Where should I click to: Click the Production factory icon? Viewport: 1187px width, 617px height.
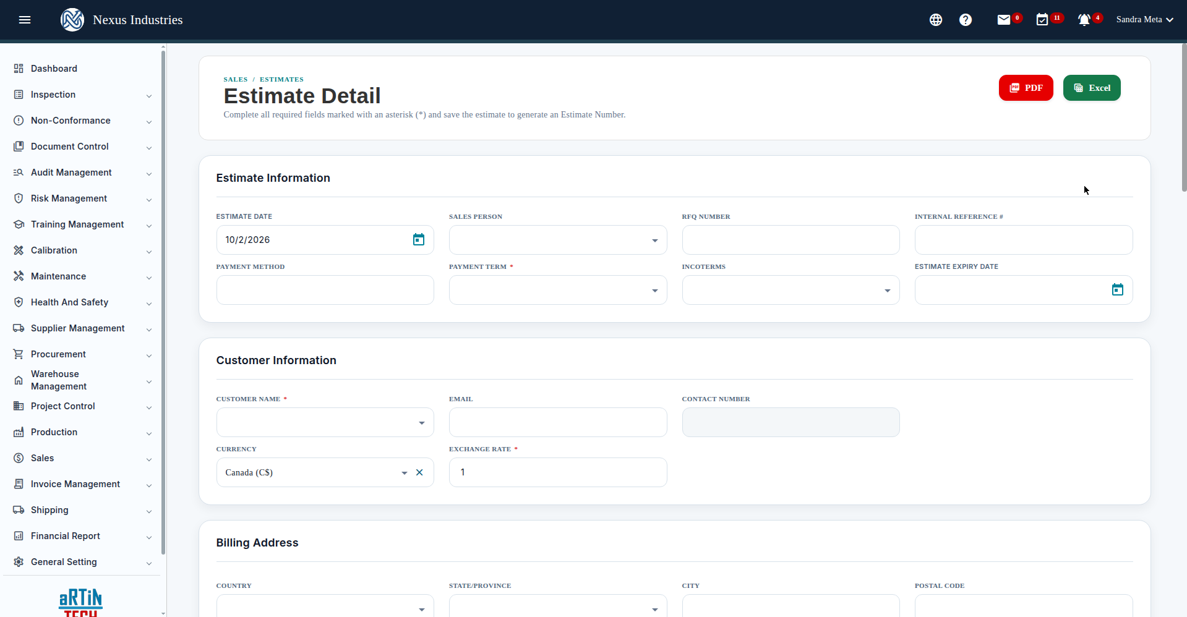19,432
